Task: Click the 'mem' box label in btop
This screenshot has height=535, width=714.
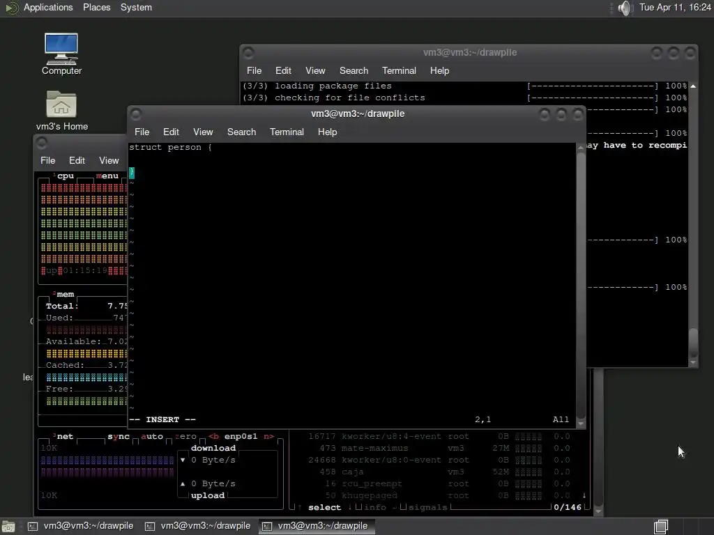Action: point(63,295)
